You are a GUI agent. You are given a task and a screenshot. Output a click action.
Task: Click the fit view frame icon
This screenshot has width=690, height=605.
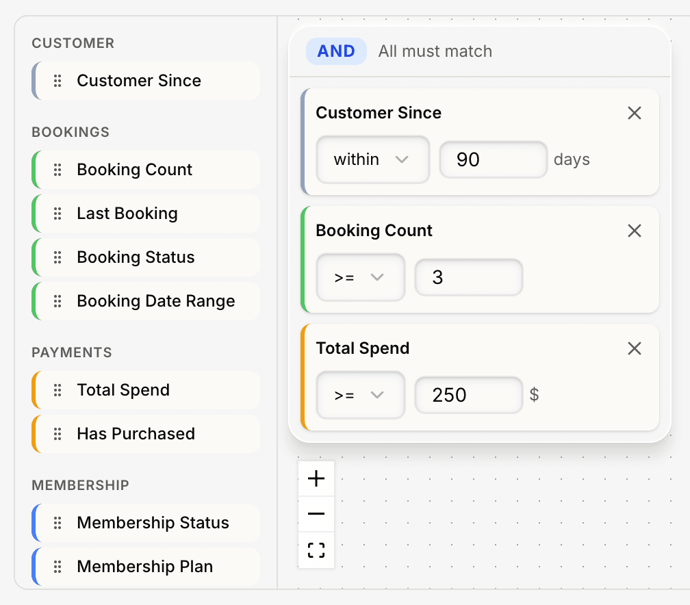pos(316,550)
